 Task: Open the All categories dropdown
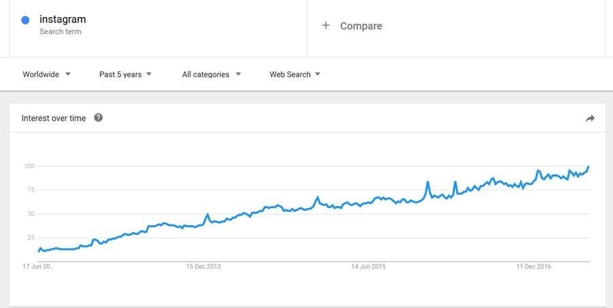[x=211, y=74]
